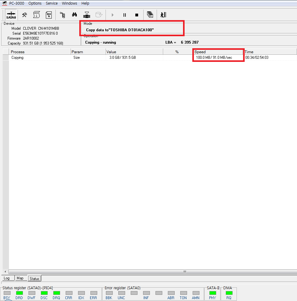
Task: Click the scrollbar left arrow
Action: point(5,272)
